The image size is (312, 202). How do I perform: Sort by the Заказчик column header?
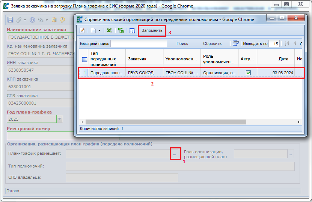[137, 59]
